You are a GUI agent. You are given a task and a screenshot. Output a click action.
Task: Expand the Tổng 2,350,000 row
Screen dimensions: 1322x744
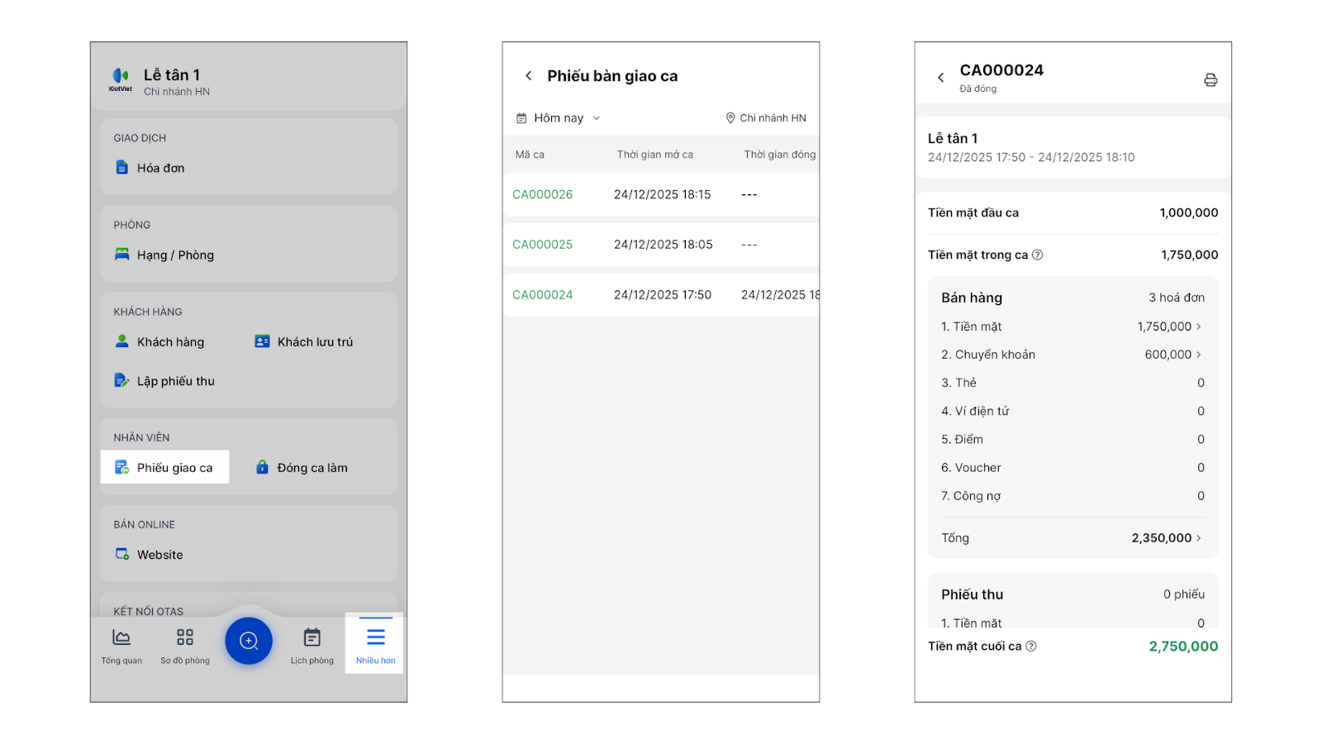[1166, 538]
